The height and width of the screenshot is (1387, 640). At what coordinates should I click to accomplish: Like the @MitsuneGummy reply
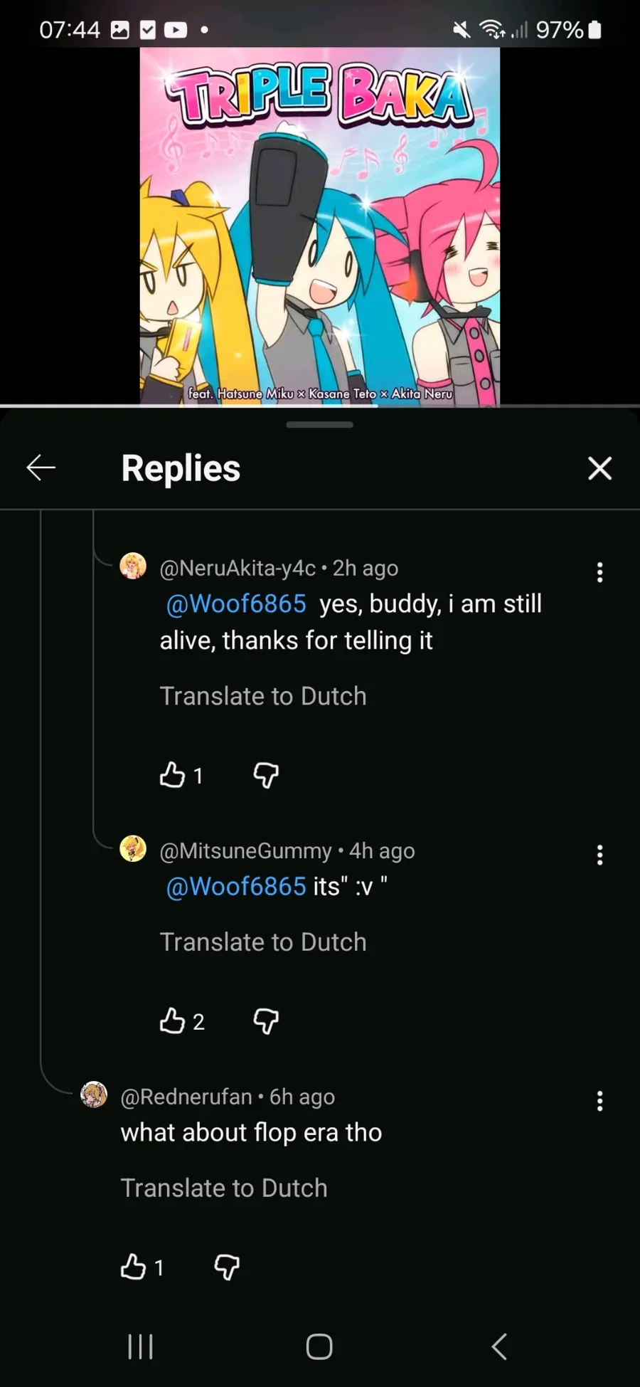[172, 1021]
